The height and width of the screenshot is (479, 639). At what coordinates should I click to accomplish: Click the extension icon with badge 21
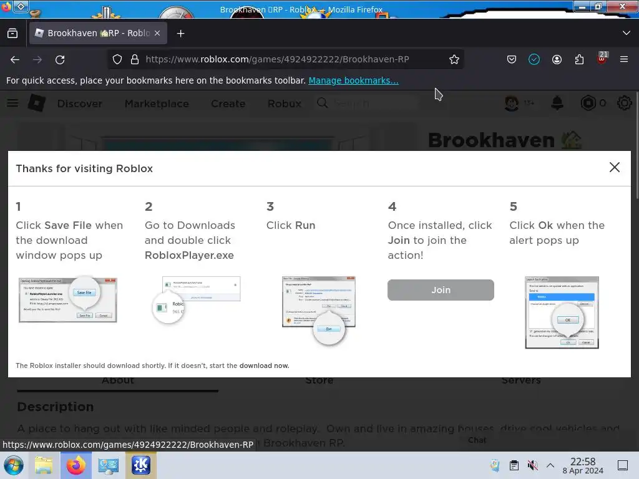click(602, 58)
